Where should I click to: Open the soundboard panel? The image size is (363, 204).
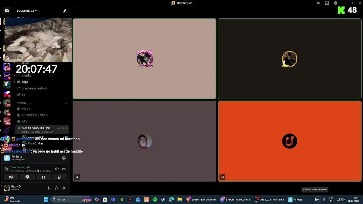tap(59, 177)
